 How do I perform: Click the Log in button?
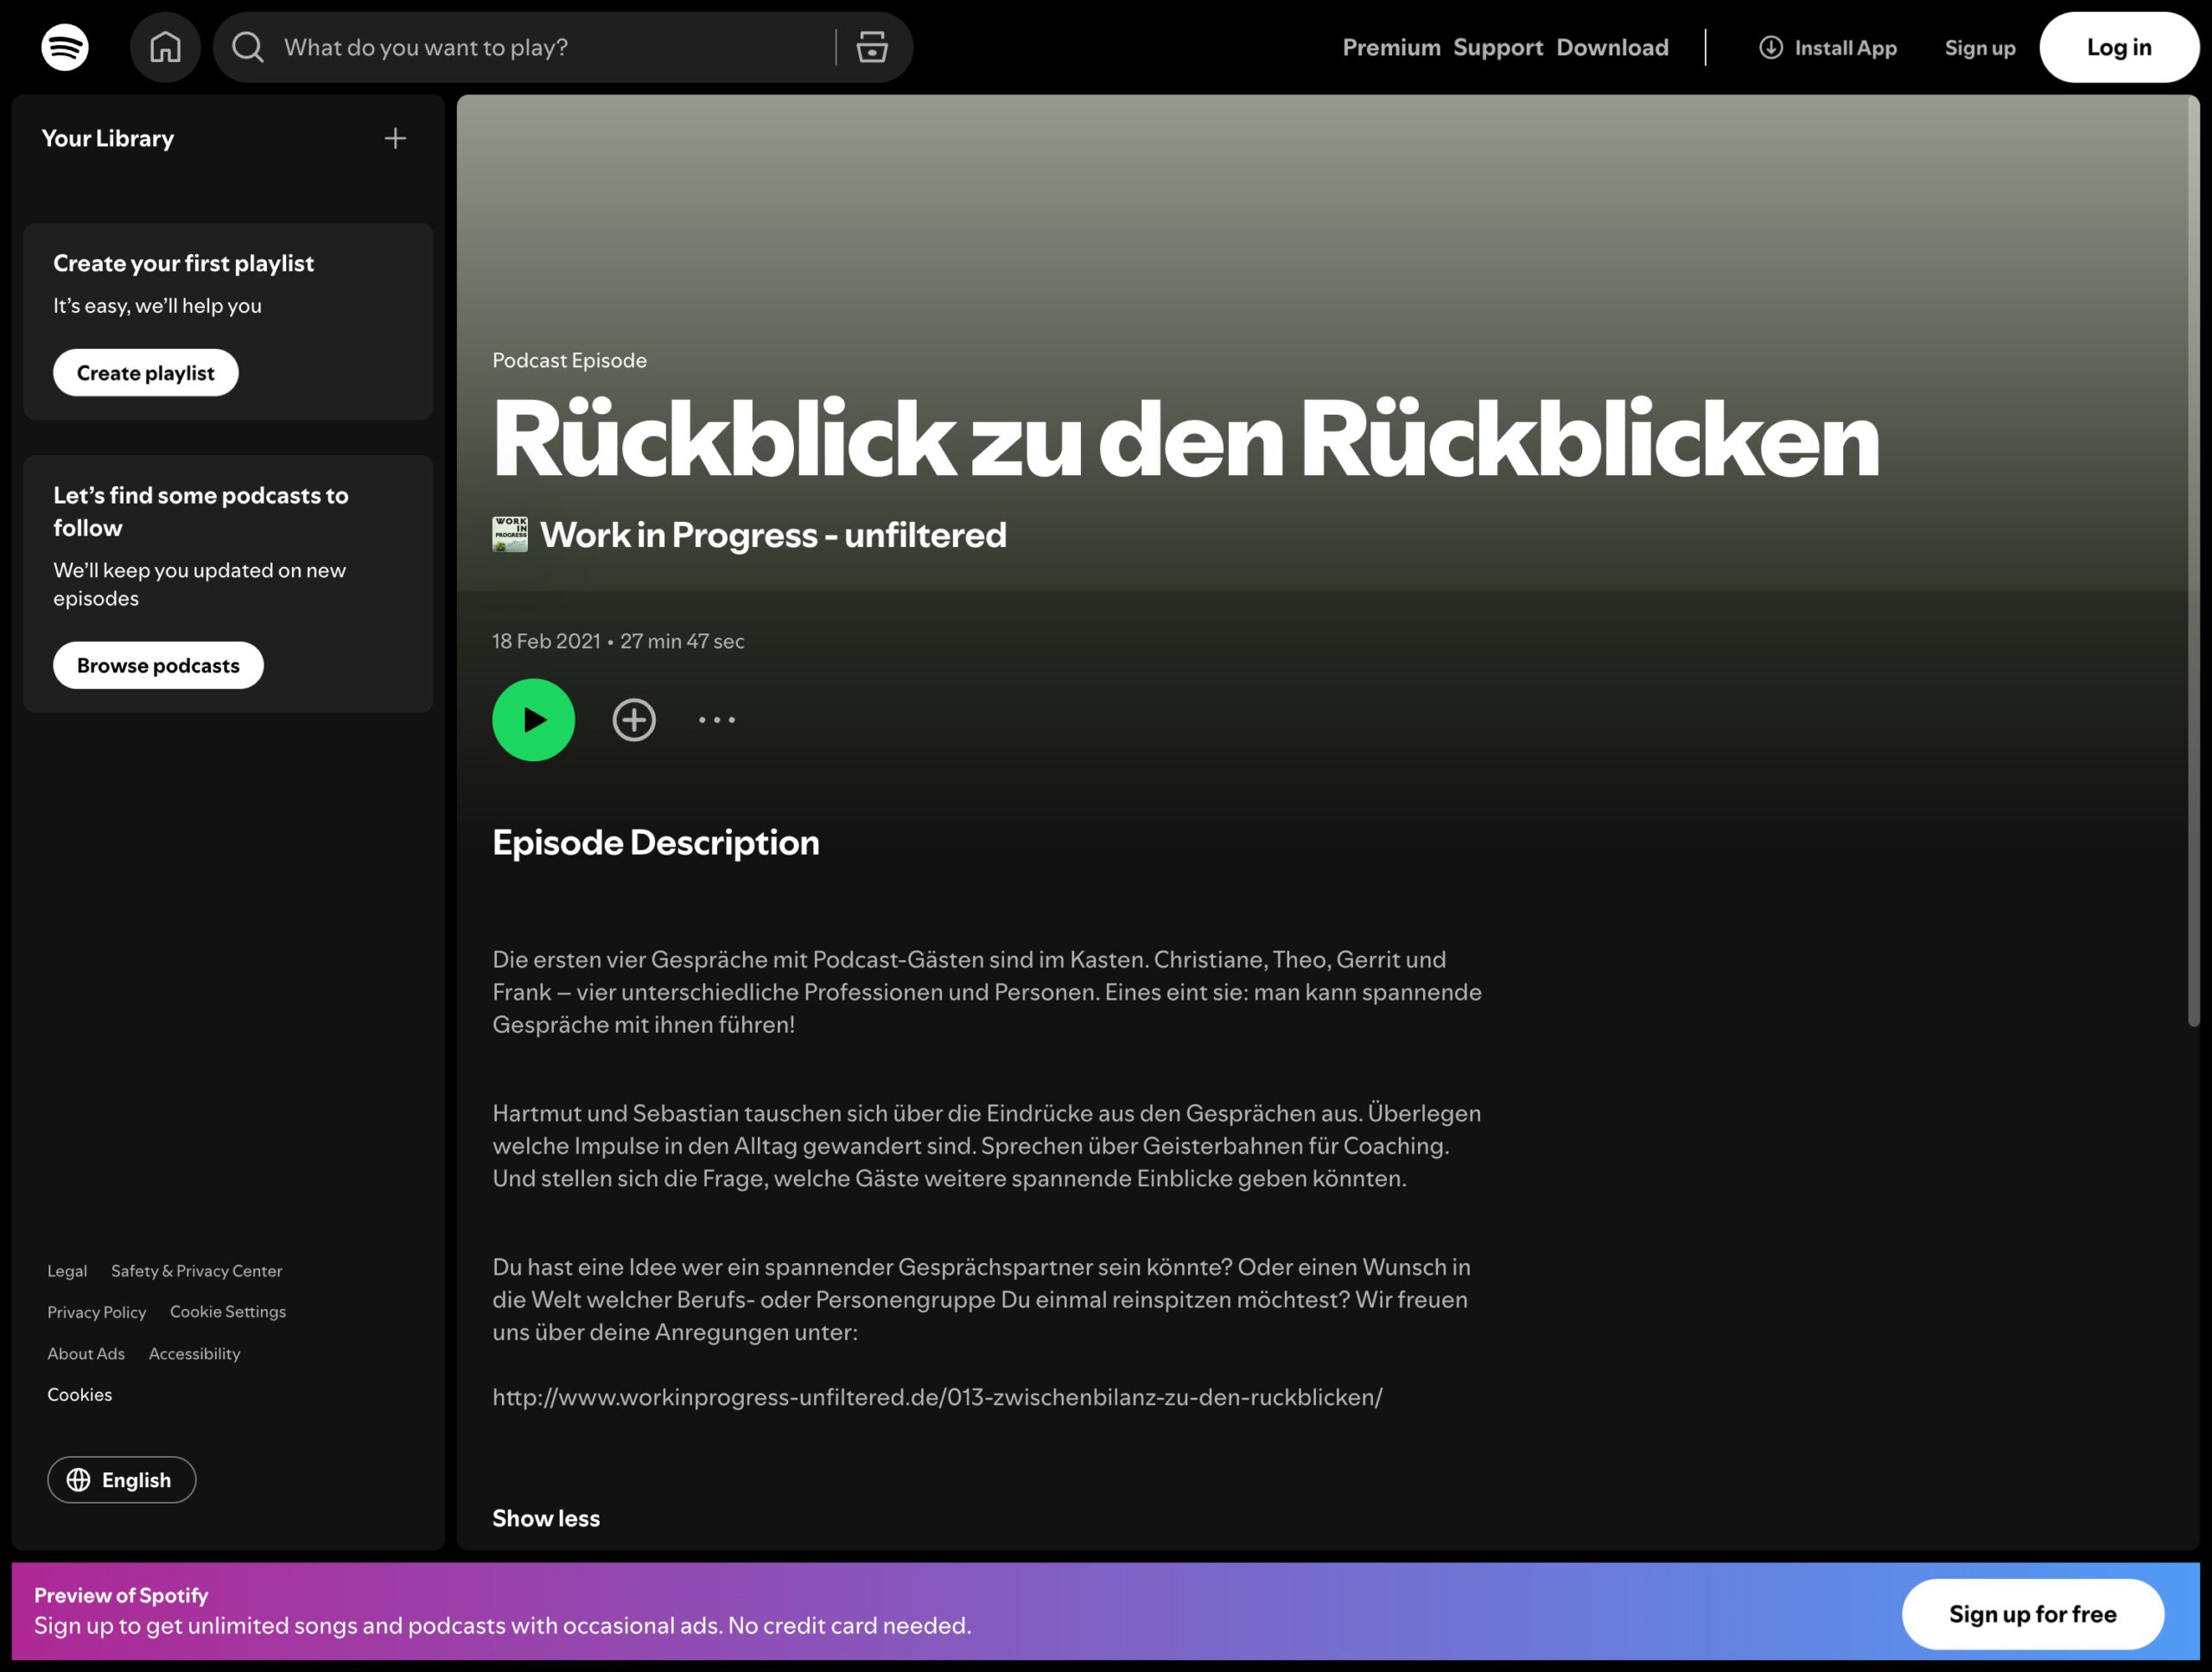coord(2119,47)
